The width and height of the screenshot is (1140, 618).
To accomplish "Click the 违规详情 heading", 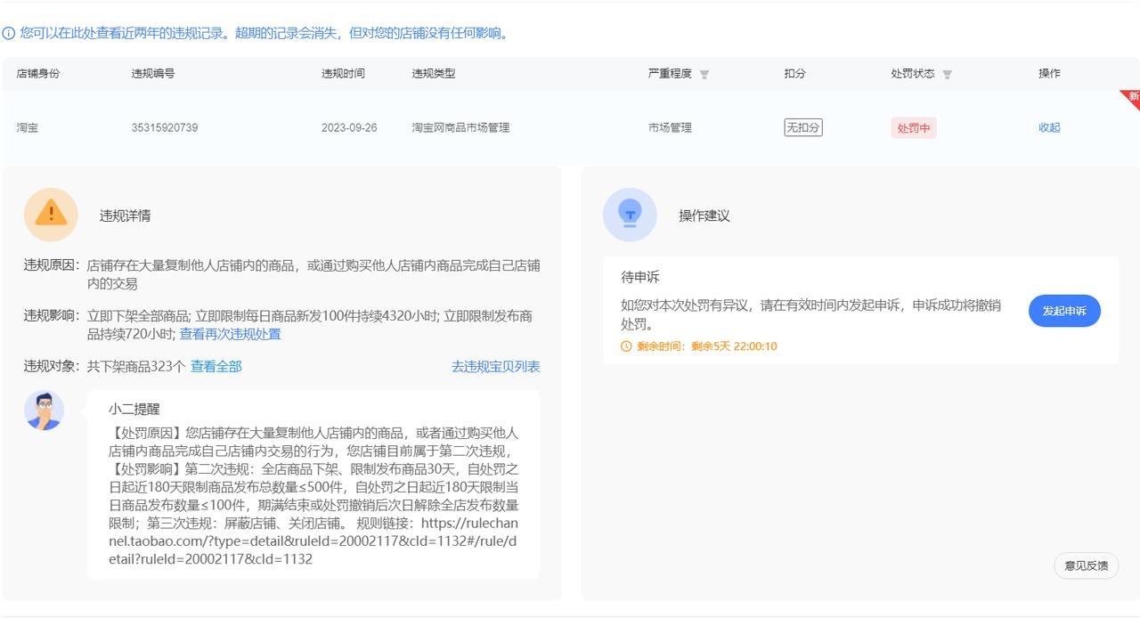I will pyautogui.click(x=125, y=215).
